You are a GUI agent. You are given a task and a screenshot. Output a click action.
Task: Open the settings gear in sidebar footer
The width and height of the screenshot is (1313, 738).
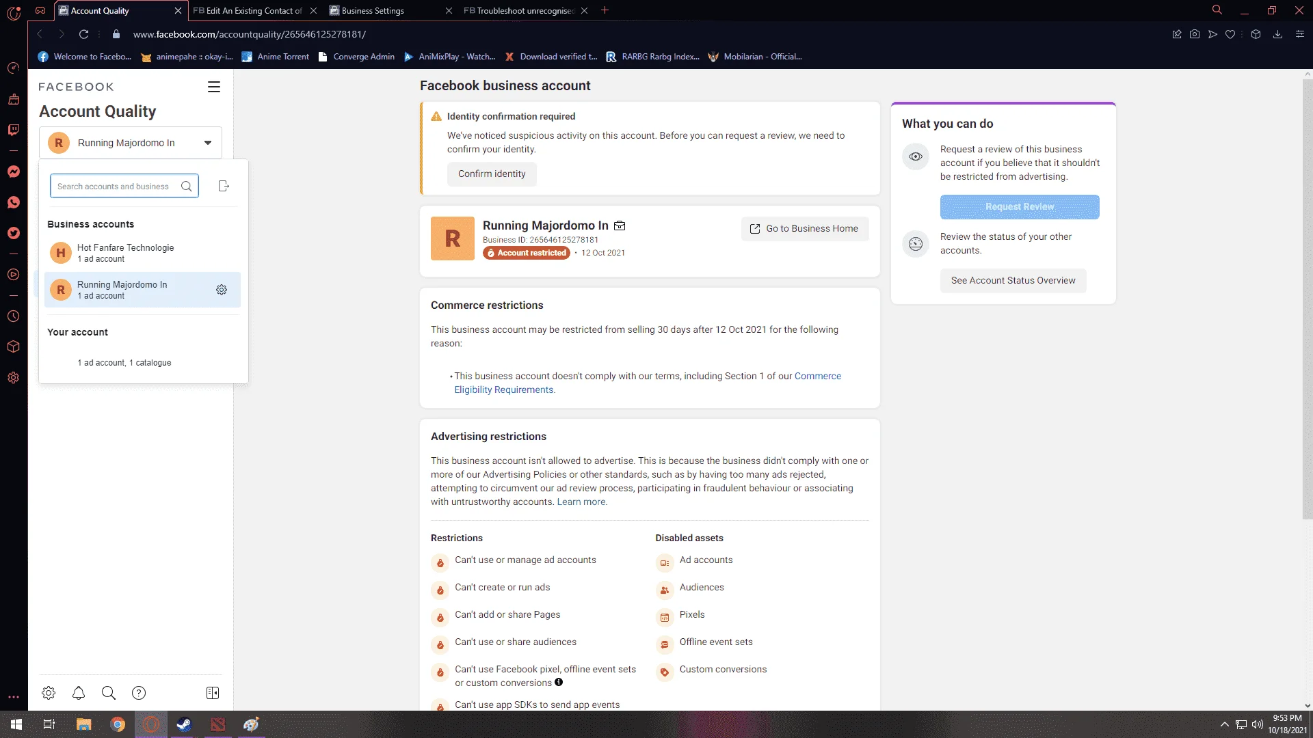(49, 693)
